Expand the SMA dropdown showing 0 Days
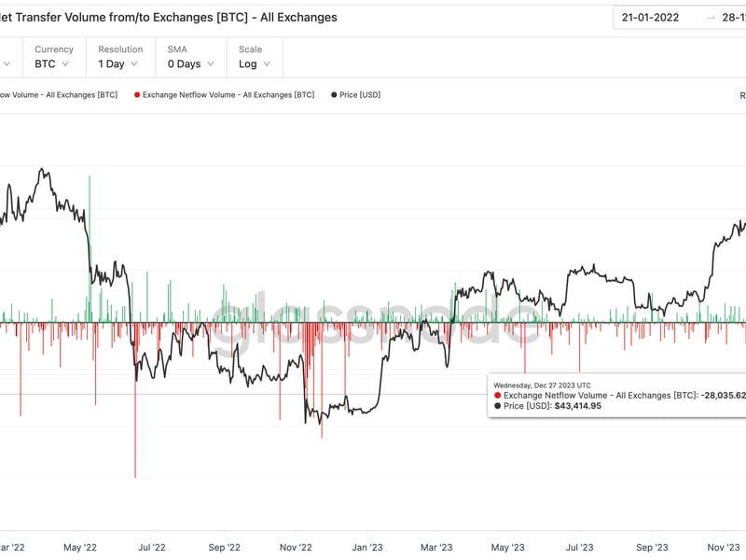746x560 pixels. coord(189,62)
